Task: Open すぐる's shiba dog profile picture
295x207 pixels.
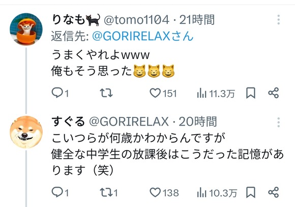Action: 26,132
